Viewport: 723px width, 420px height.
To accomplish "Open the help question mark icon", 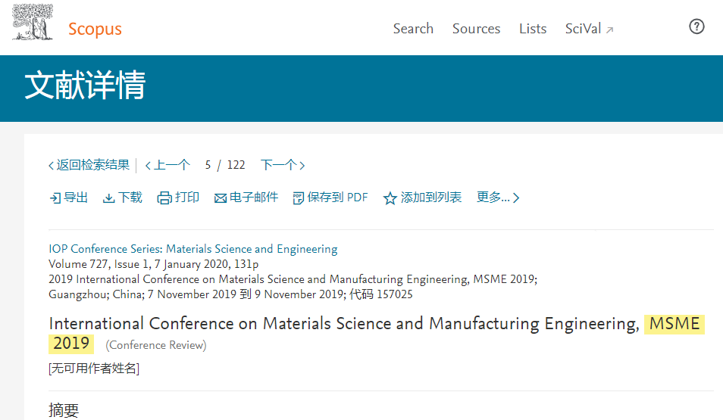I will (696, 26).
